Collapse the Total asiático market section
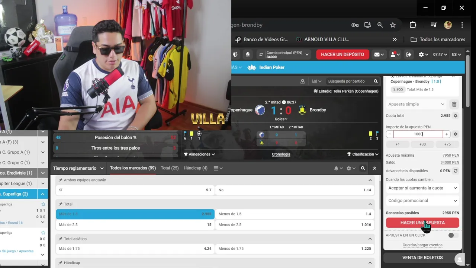Screen dimensions: 476x268 pyautogui.click(x=370, y=239)
